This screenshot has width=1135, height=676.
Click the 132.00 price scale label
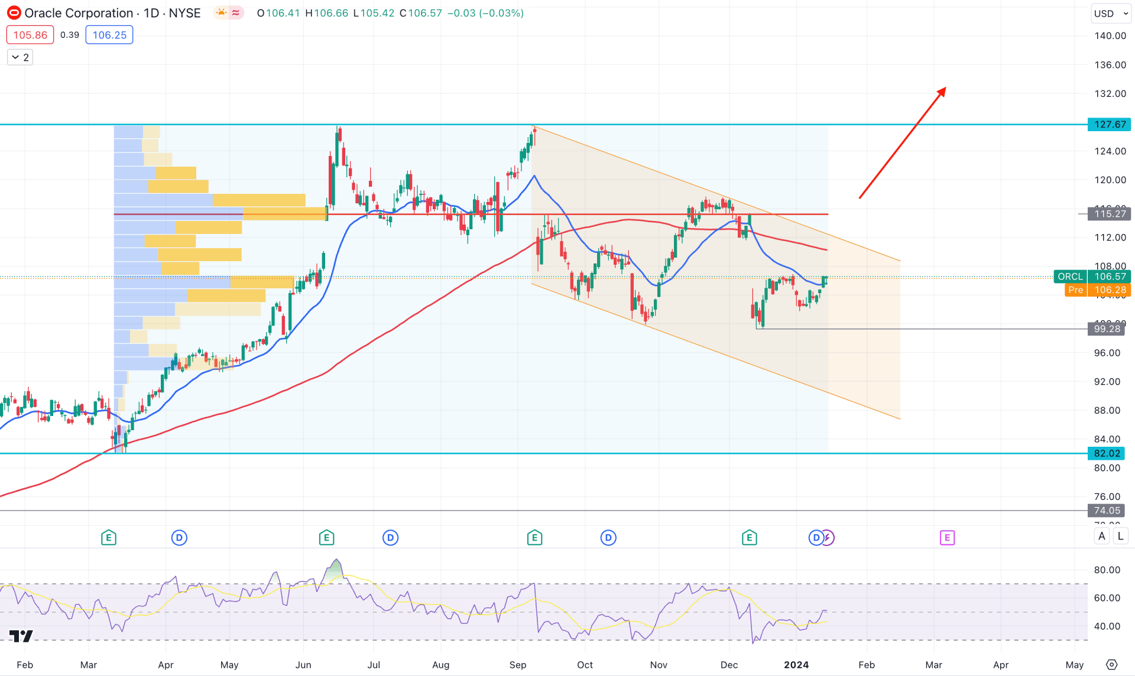pyautogui.click(x=1110, y=93)
